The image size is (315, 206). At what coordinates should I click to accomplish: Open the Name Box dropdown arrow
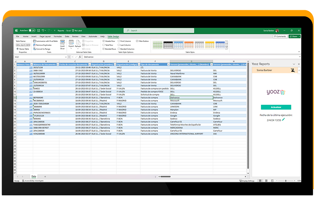pos(66,57)
